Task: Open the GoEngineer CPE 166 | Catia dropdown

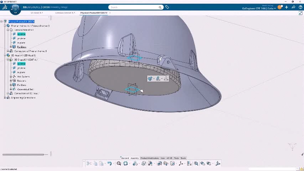Action: click(259, 8)
